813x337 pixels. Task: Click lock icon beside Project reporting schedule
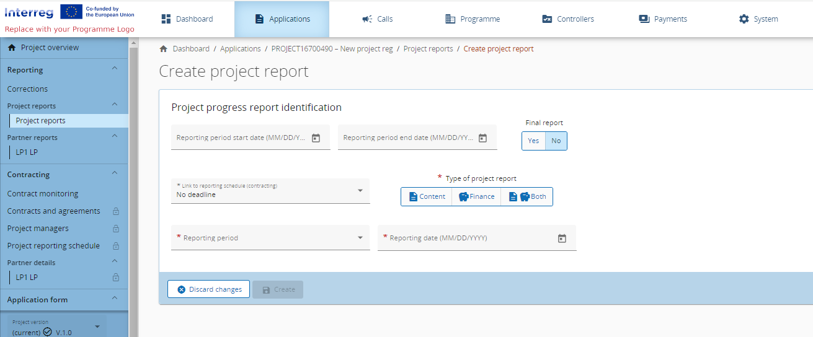point(115,246)
